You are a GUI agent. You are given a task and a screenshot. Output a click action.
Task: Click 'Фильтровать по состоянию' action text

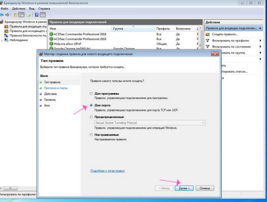pos(231,47)
